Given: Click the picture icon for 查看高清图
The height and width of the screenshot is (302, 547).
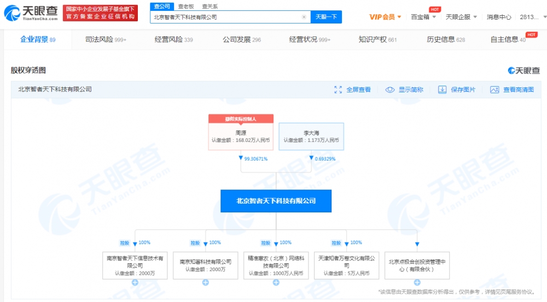Looking at the screenshot, I should [494, 90].
